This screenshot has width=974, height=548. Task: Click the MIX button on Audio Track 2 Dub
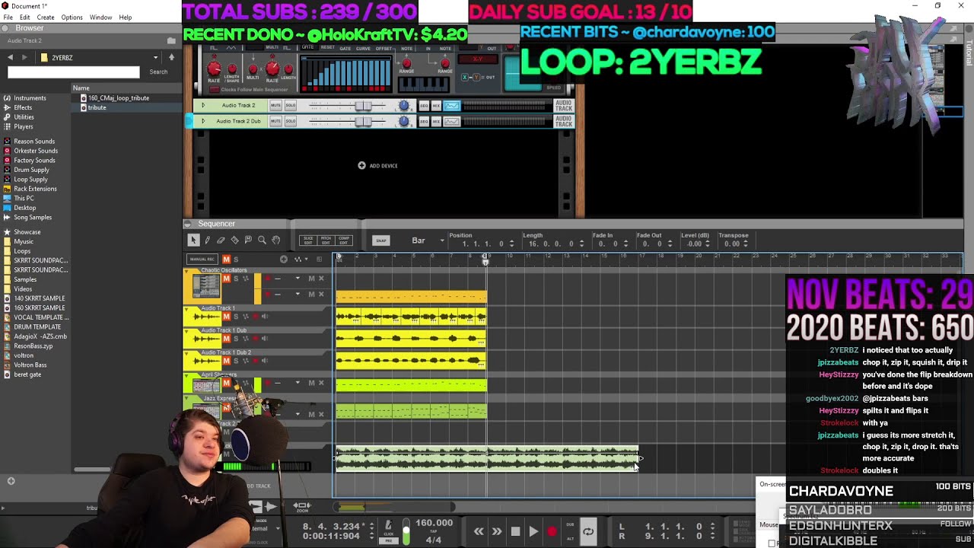coord(436,121)
